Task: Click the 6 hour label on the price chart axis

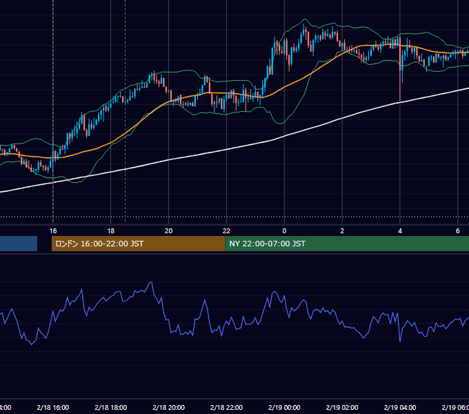Action: click(458, 231)
